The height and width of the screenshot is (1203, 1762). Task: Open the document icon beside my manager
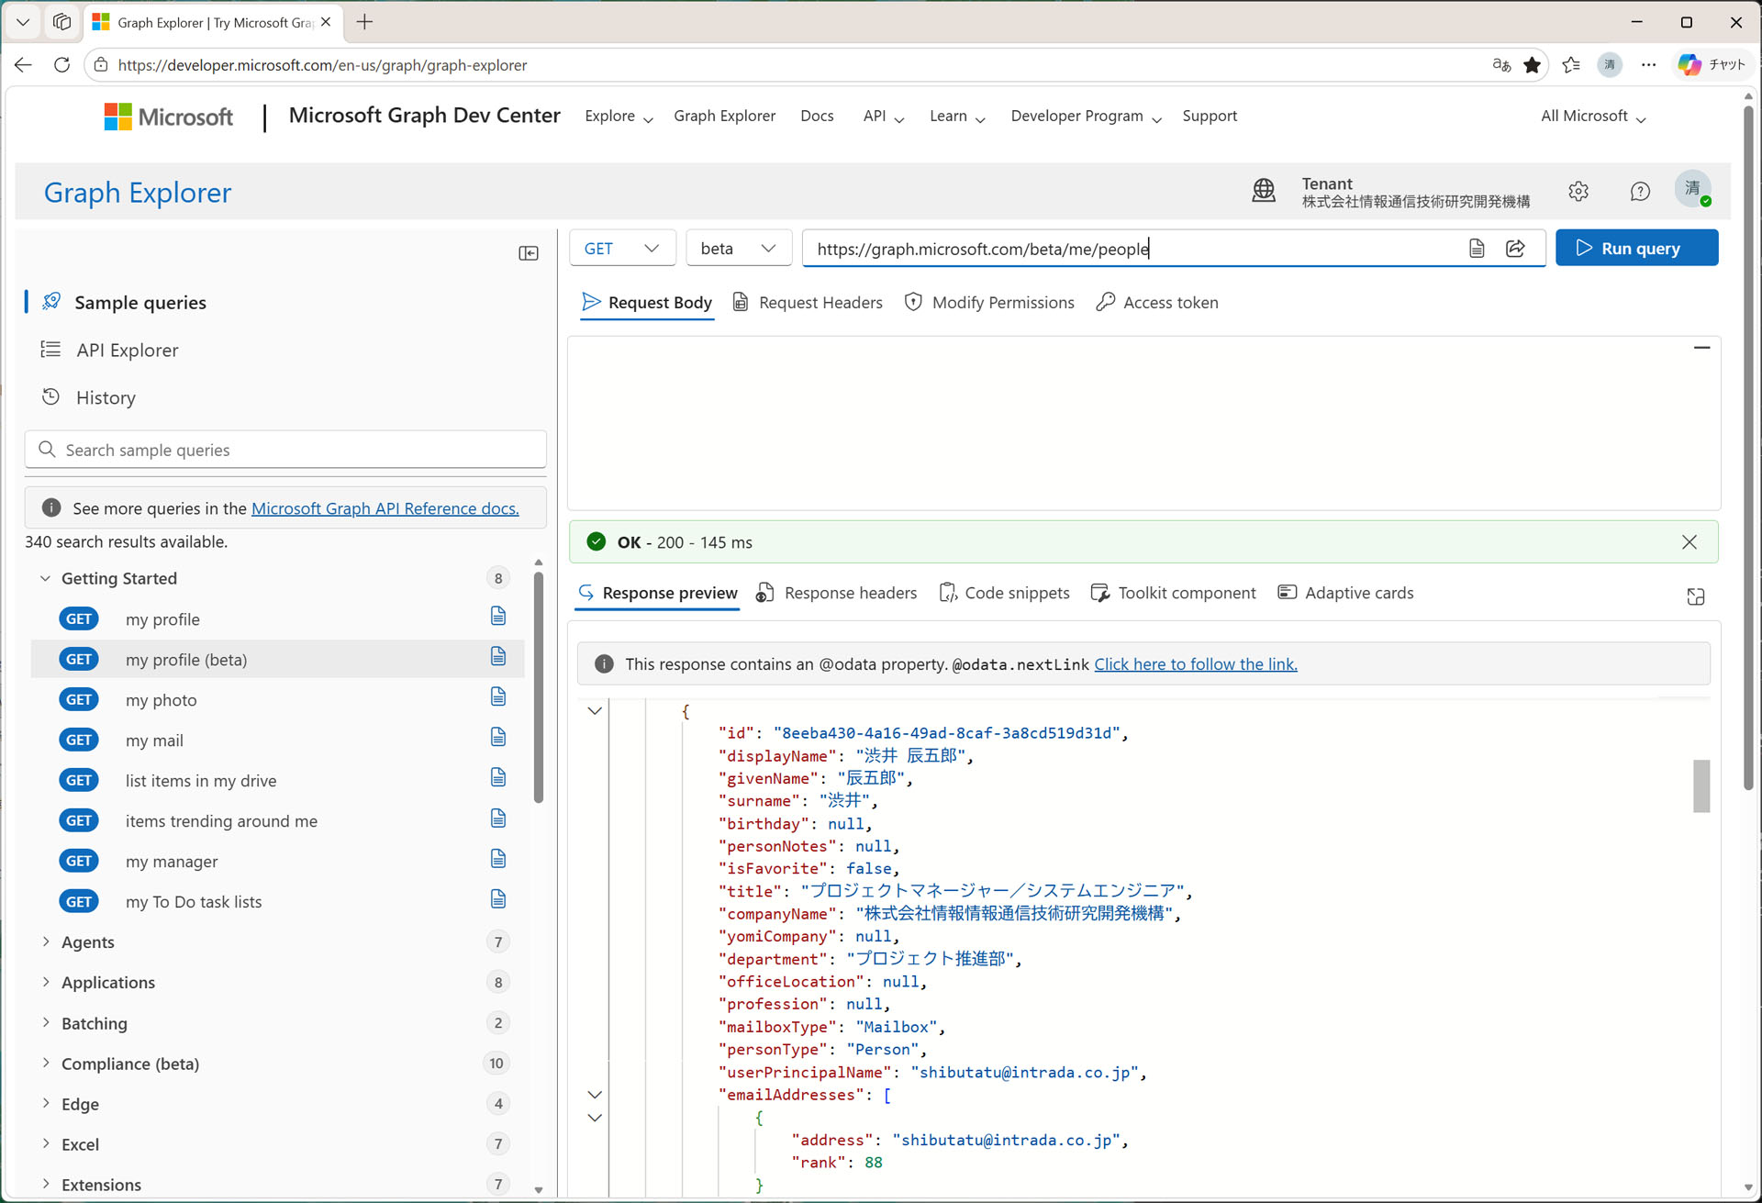(498, 858)
